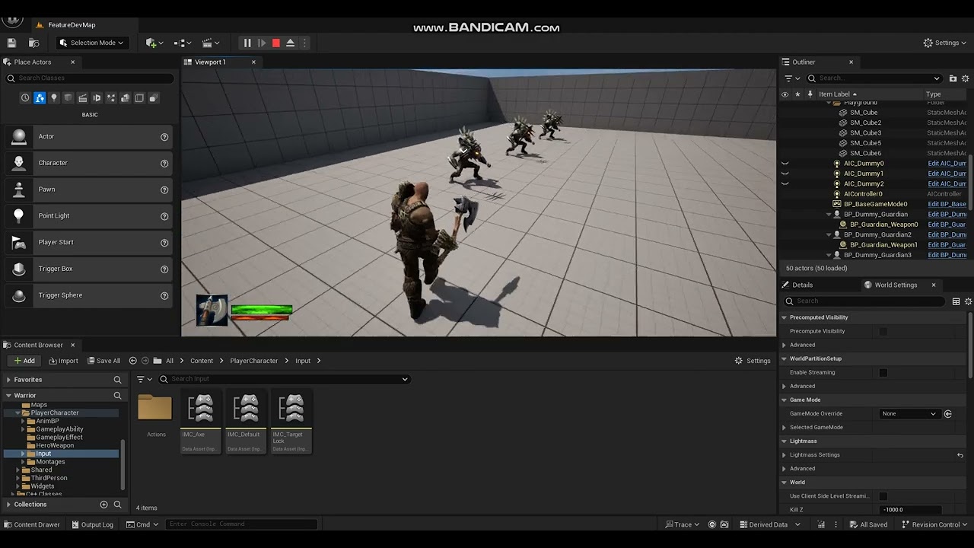Select Player Start in Place Actors
This screenshot has height=548, width=974.
click(89, 242)
